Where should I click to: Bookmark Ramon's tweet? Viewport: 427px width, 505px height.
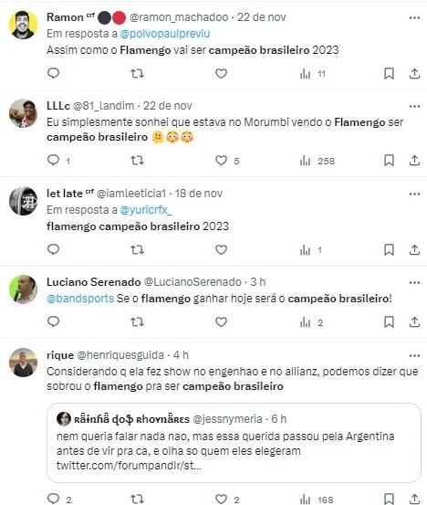(389, 74)
